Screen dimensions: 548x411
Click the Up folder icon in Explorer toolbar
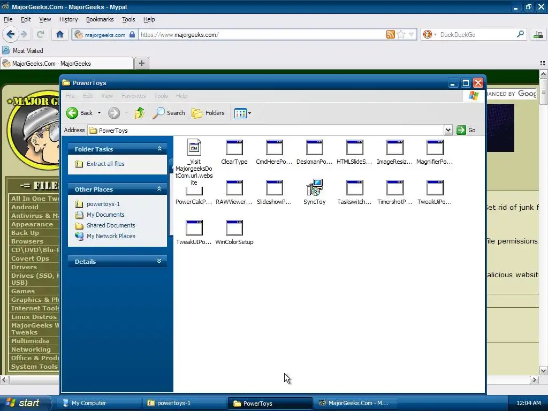point(140,113)
